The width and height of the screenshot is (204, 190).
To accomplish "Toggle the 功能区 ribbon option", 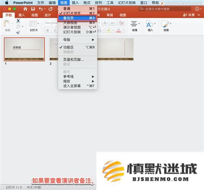I will click(77, 47).
